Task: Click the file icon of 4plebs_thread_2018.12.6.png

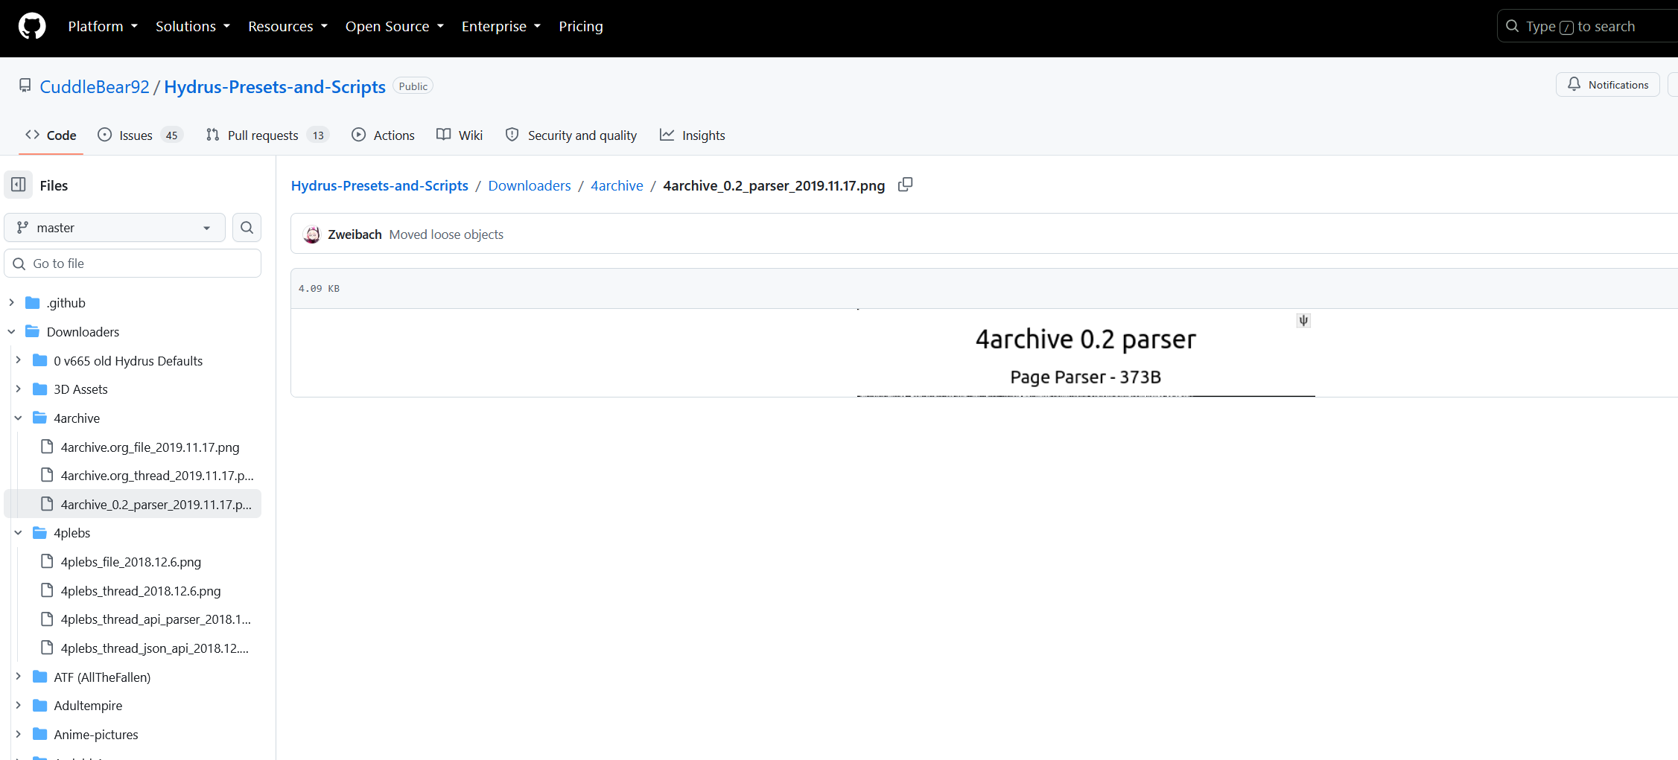Action: pos(47,590)
